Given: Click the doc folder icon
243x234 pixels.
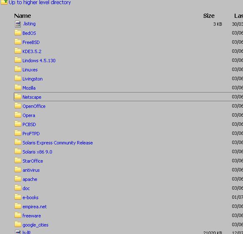Looking at the screenshot, I should (x=18, y=188).
